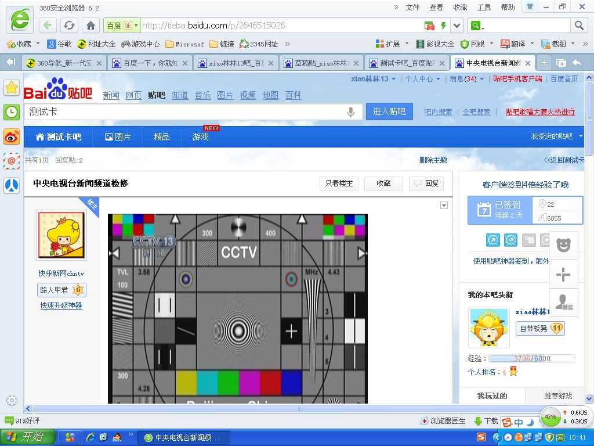Open the 推荐游戏 tab
Screen dimensions: 594x446
[x=558, y=396]
